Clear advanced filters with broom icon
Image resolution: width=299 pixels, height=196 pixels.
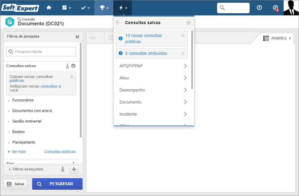coord(63,169)
